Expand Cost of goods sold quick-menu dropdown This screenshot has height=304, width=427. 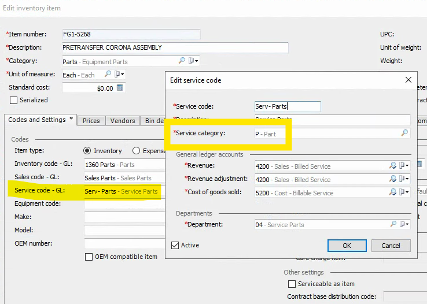404,192
